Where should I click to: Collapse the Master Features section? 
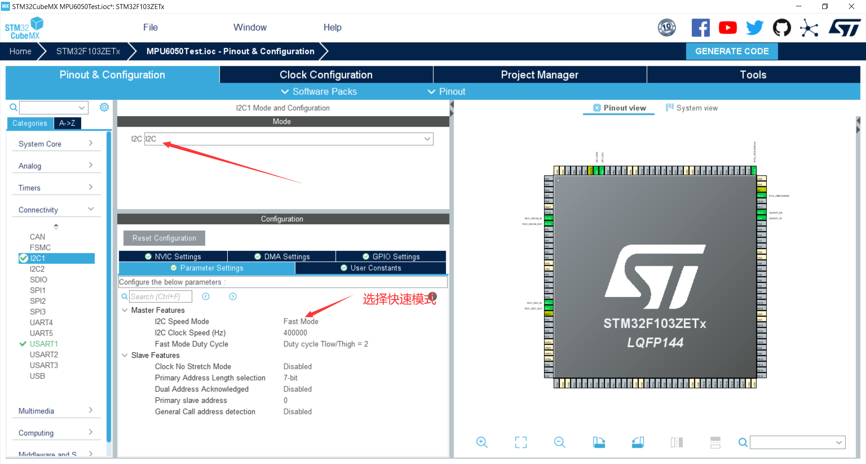[125, 310]
